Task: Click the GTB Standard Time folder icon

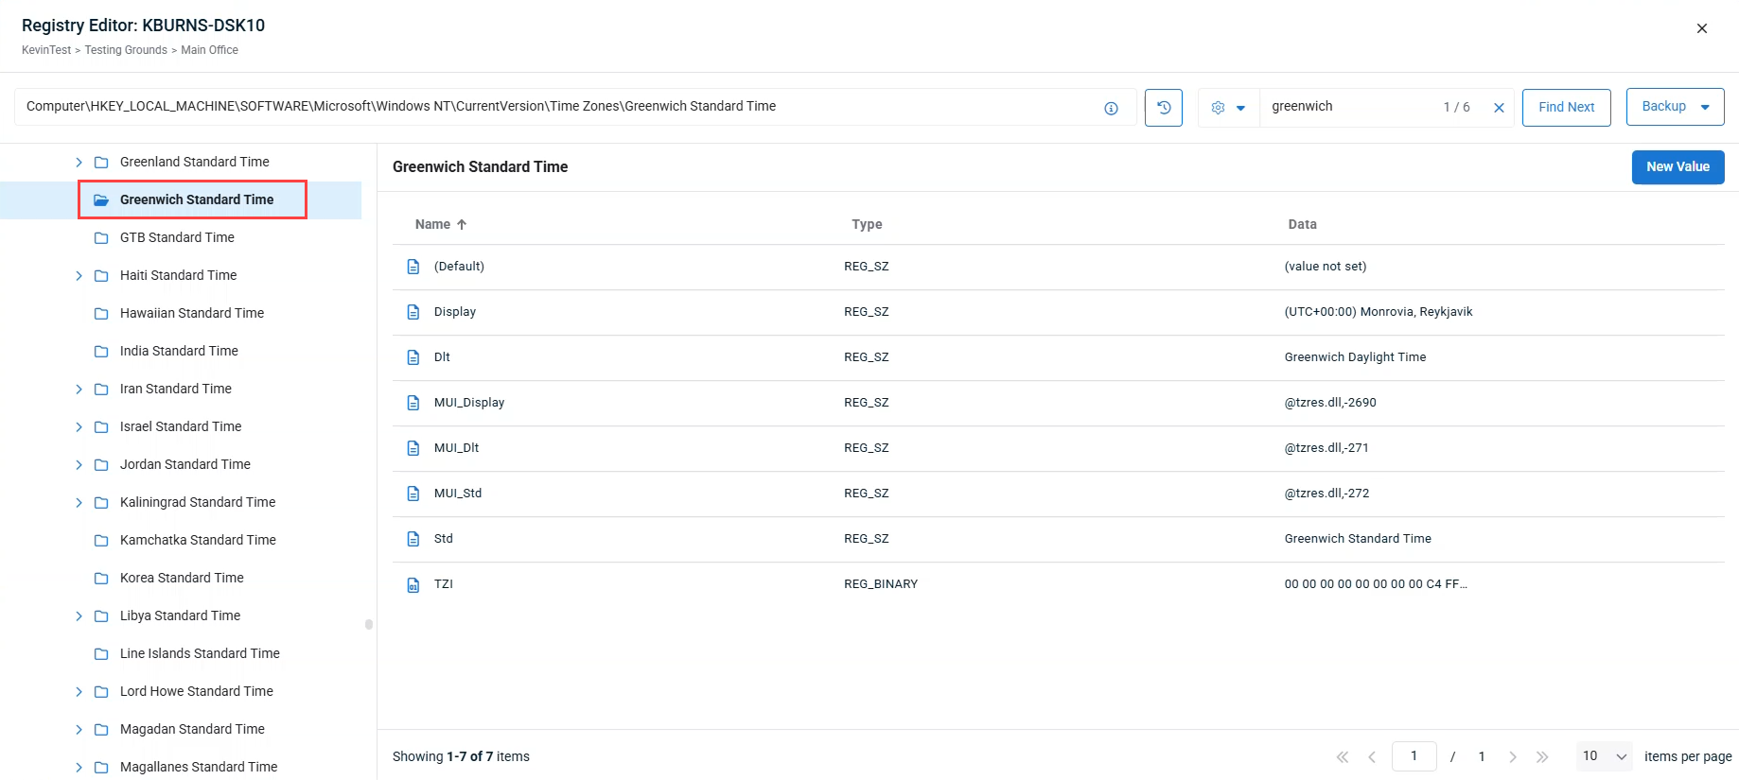Action: 101,238
